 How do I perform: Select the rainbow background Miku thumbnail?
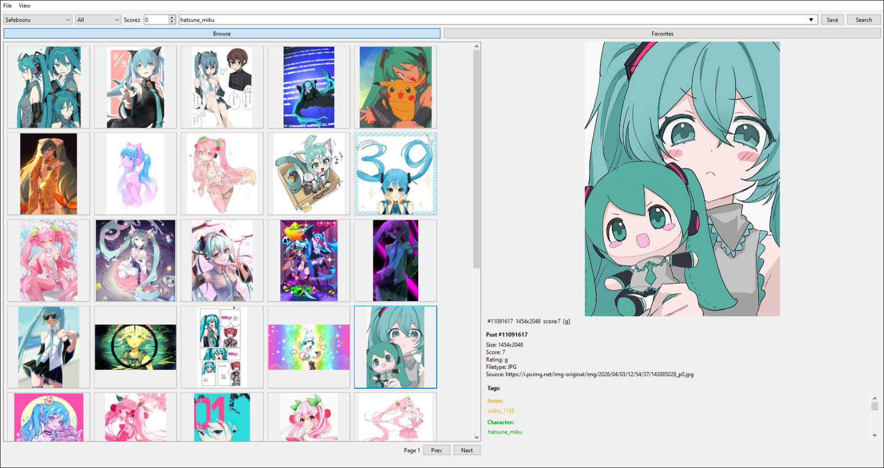[309, 347]
